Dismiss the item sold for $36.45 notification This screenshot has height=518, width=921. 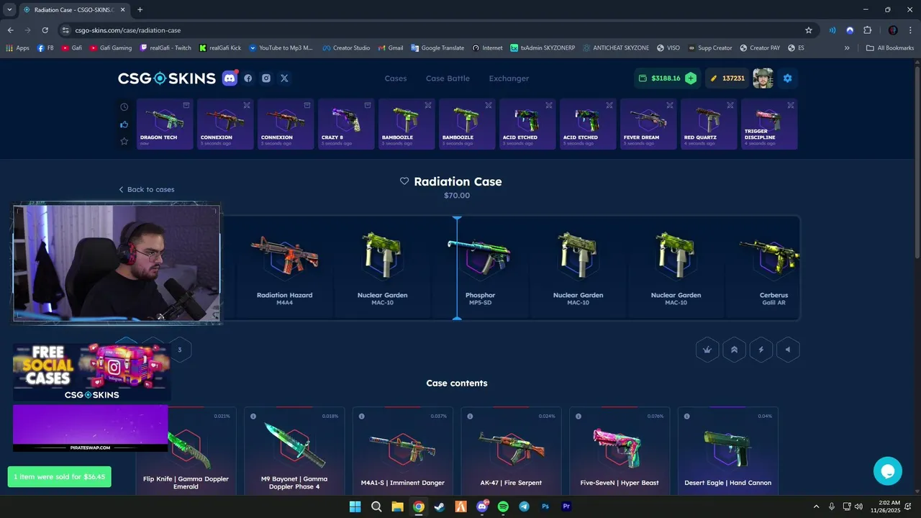(x=60, y=476)
